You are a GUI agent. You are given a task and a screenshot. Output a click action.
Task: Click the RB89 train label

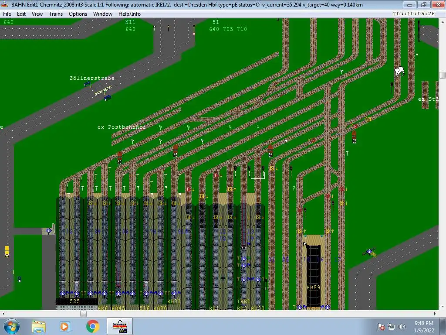[x=313, y=287]
